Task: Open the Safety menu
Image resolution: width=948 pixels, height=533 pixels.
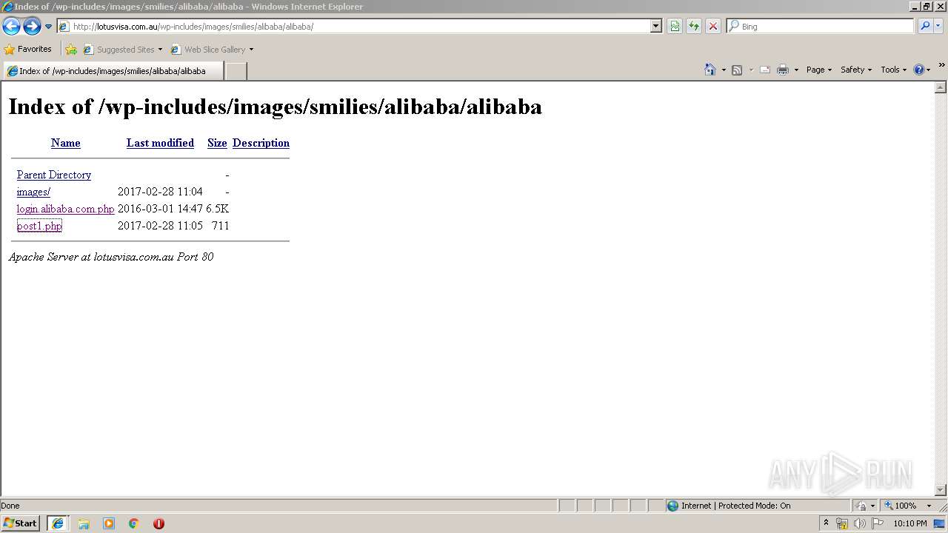Action: (855, 70)
